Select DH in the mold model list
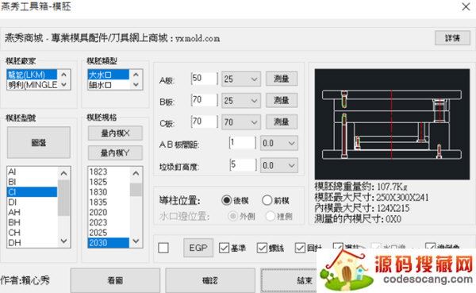476x293 pixels. click(32, 242)
